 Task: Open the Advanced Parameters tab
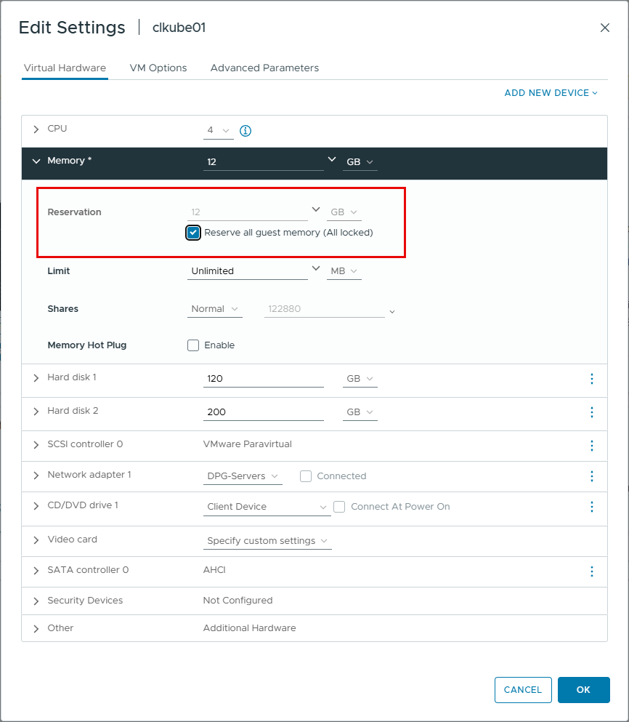(264, 68)
